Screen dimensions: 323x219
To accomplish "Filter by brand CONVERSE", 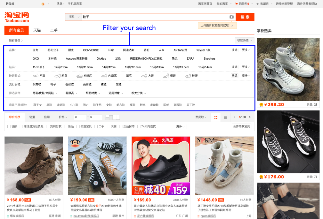I will click(x=91, y=50).
